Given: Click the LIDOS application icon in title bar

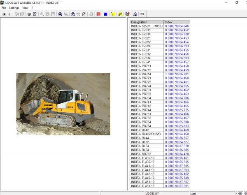Looking at the screenshot, I should pyautogui.click(x=2, y=2).
